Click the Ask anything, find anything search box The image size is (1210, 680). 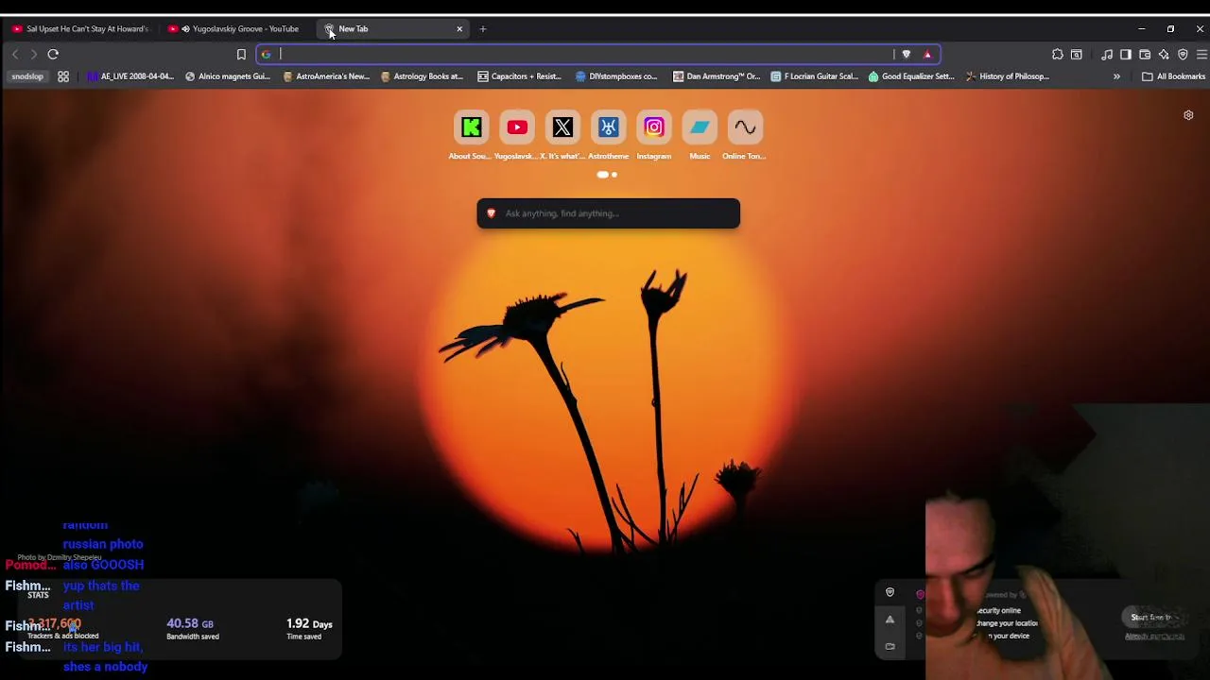coord(609,213)
